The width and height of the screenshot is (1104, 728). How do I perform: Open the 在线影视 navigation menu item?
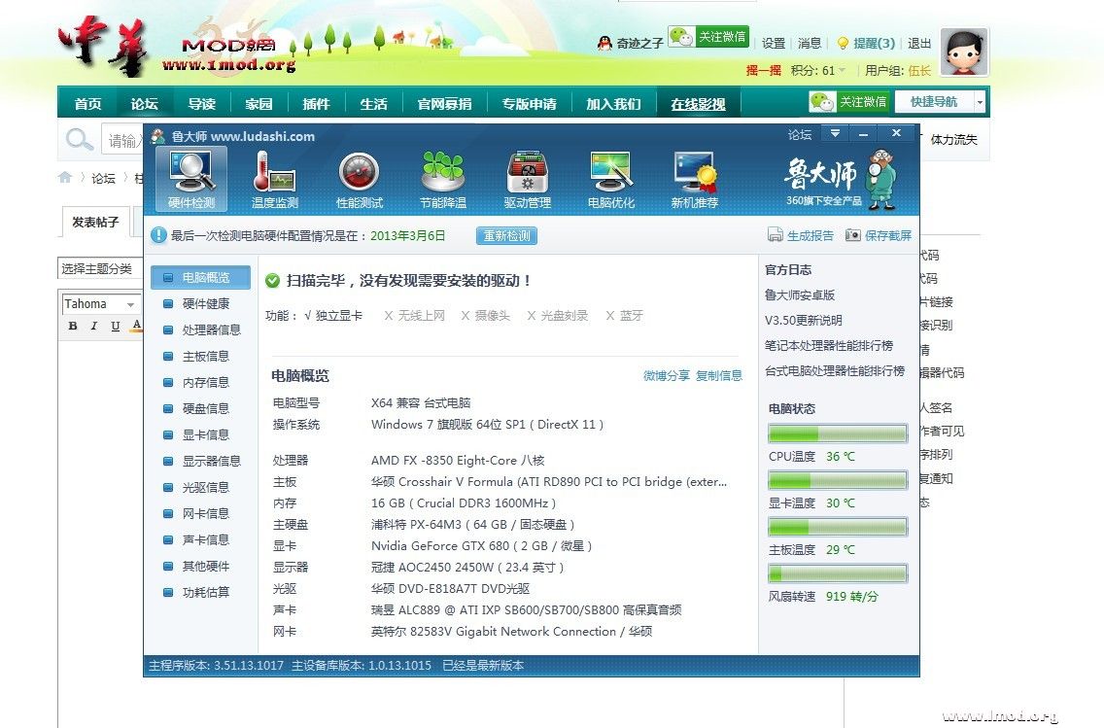pyautogui.click(x=698, y=104)
